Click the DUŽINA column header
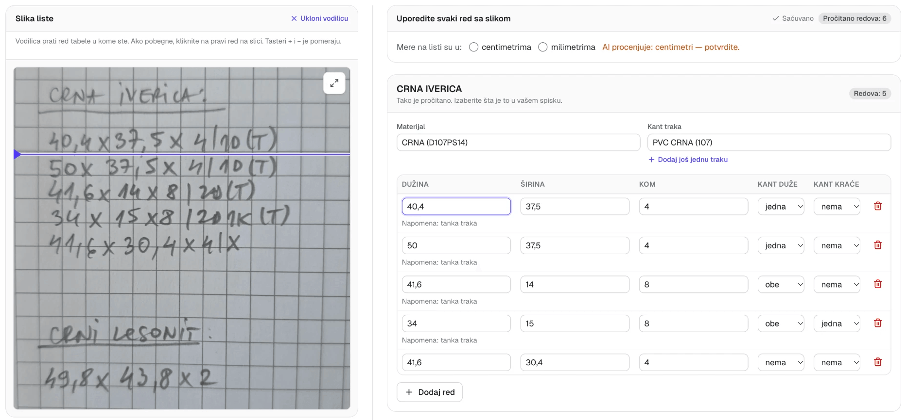907x420 pixels. [415, 184]
